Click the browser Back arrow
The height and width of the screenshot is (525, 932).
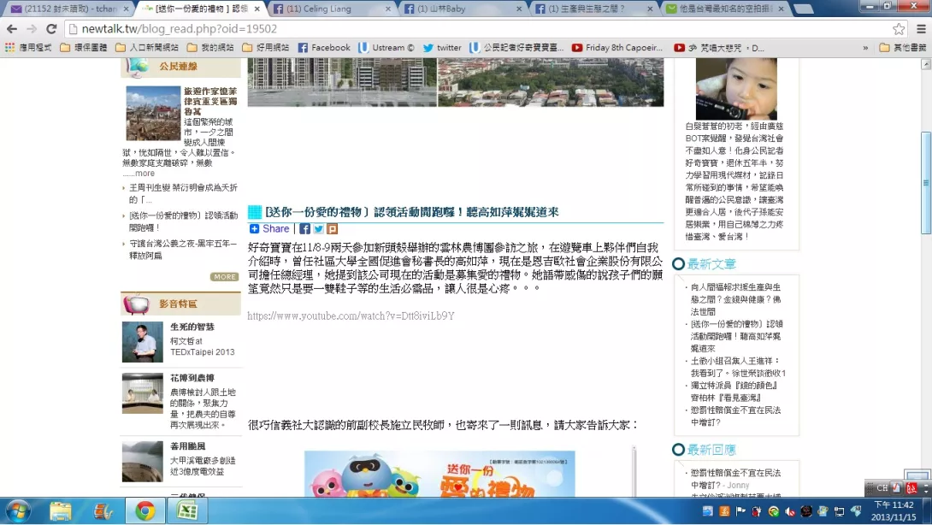pyautogui.click(x=11, y=28)
